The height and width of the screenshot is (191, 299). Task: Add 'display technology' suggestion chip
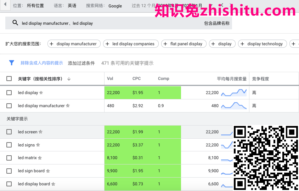[x=262, y=44]
